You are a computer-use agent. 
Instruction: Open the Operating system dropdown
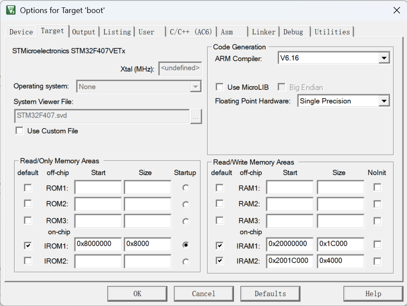click(195, 87)
